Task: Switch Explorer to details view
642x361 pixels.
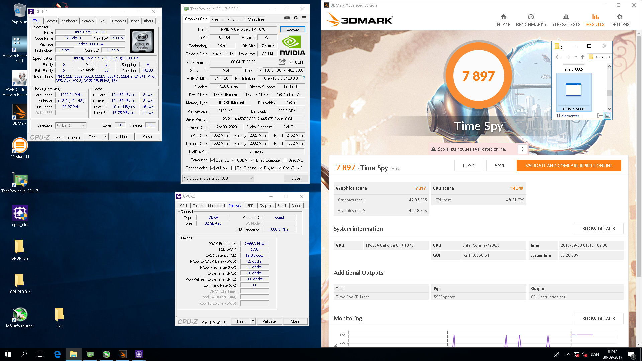Action: tap(600, 116)
